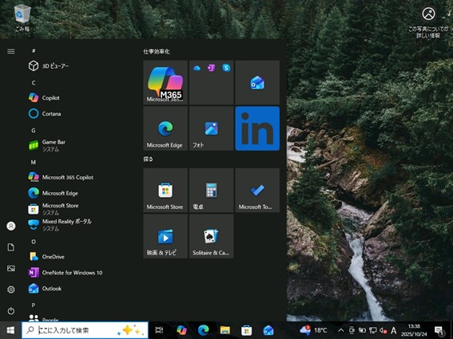Image resolution: width=453 pixels, height=339 pixels.
Task: Open the weather widget showing 18°C
Action: point(314,330)
